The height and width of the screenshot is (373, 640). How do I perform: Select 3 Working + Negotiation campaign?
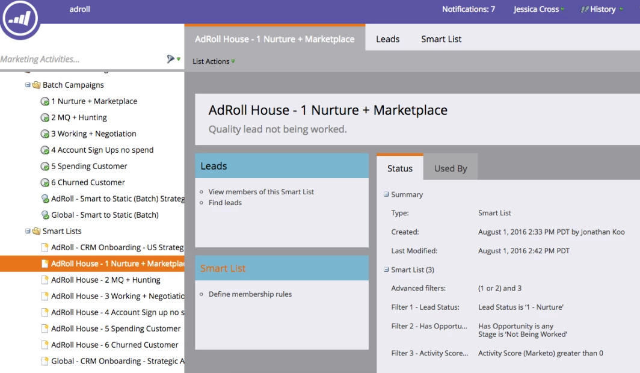click(x=93, y=134)
